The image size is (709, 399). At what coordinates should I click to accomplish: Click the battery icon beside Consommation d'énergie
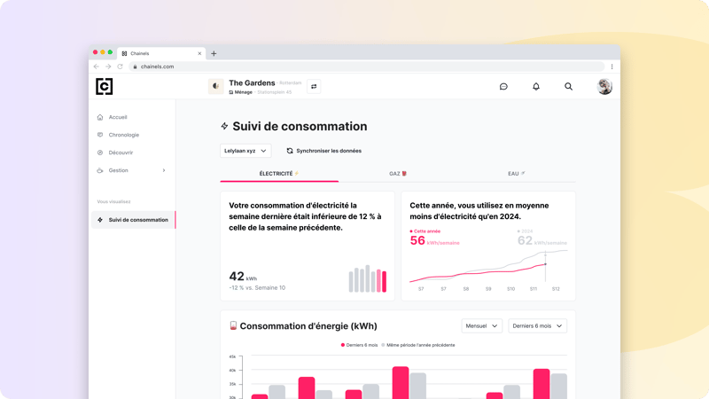[x=233, y=325]
